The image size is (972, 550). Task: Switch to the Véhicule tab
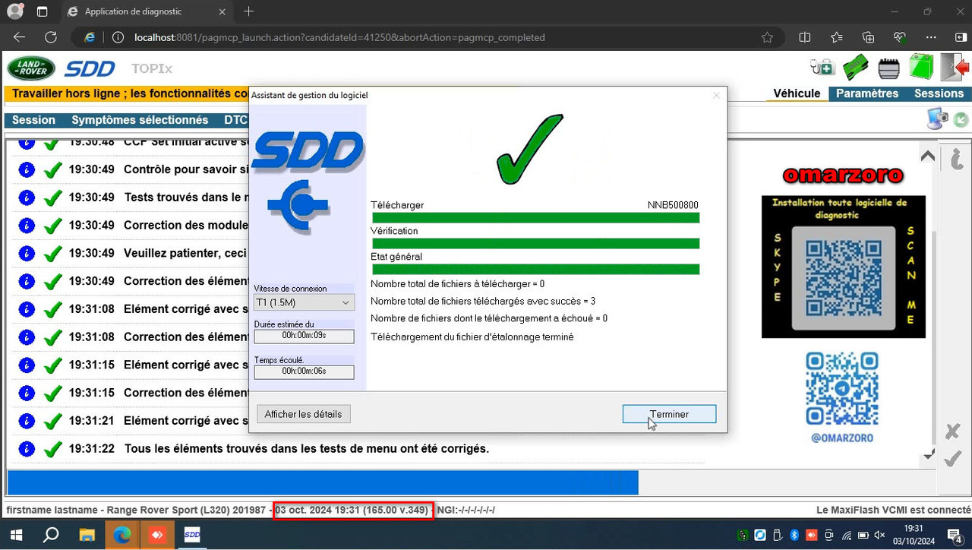(797, 93)
